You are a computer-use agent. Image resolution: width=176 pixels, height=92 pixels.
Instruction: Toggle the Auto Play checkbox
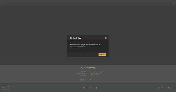[90, 80]
